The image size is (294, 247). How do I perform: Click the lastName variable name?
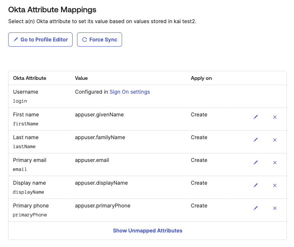24,146
